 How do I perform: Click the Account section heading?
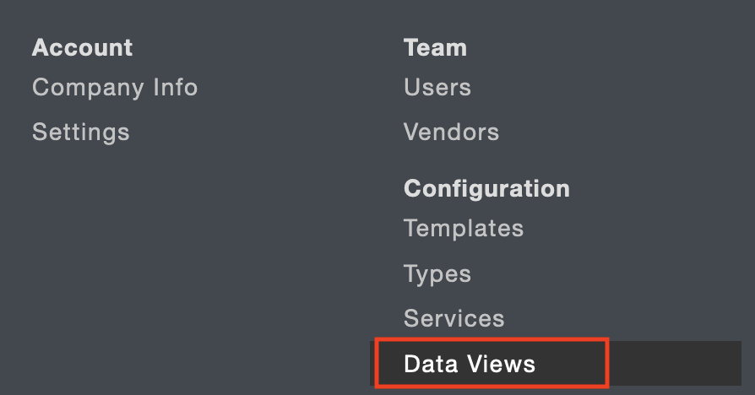83,47
